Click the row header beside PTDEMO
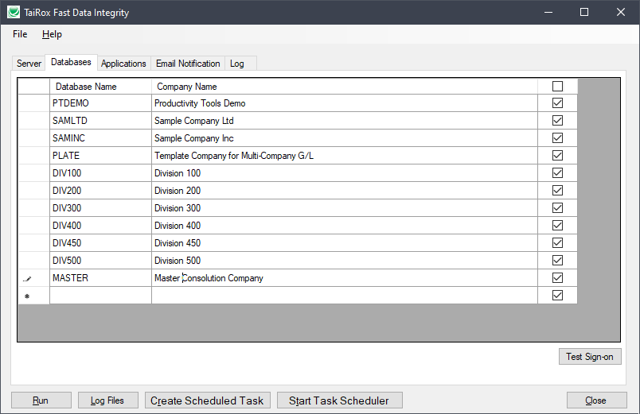 [34, 103]
